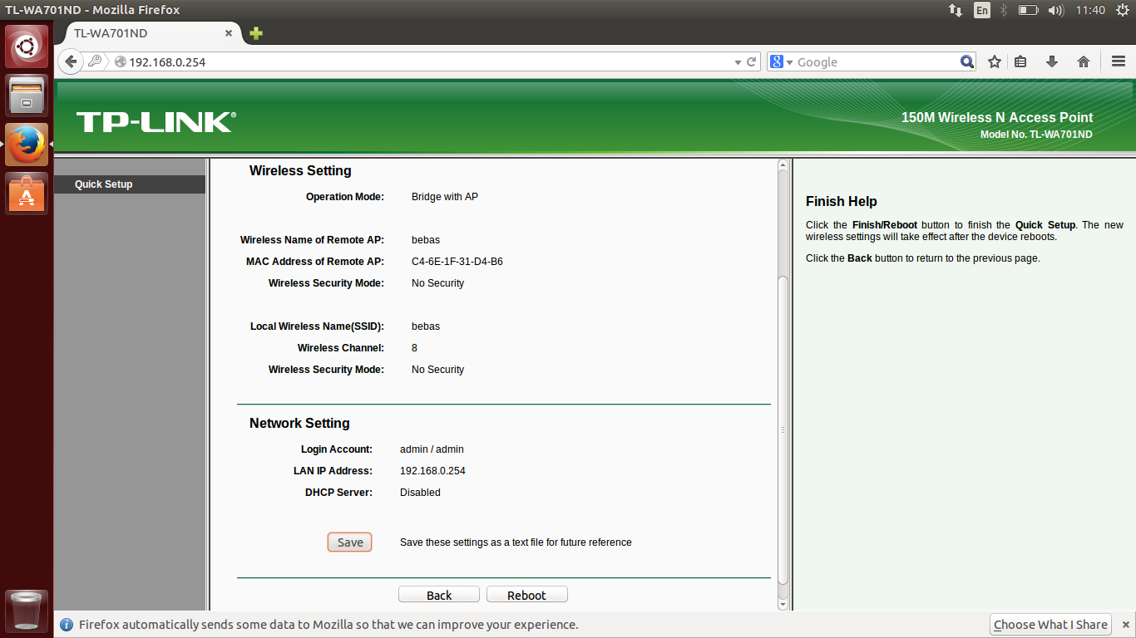Open Ubuntu Dash home from the launcher
Screen dimensions: 1136x638
tap(27, 47)
